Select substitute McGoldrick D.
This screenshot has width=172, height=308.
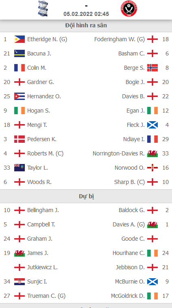tap(128, 296)
